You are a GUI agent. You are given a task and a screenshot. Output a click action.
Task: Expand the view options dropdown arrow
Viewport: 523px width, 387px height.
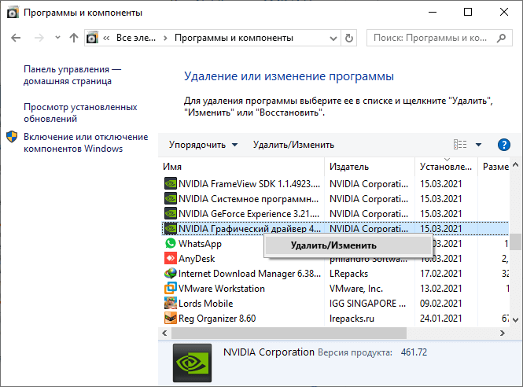479,145
